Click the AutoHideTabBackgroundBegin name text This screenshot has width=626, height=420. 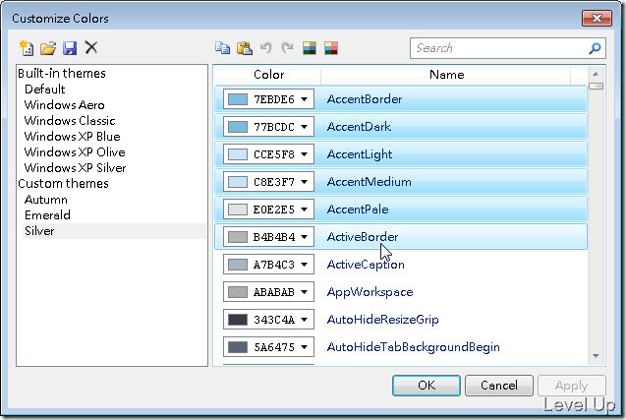point(413,347)
